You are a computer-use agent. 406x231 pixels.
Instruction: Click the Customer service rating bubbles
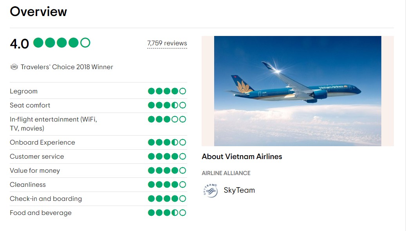pos(166,156)
